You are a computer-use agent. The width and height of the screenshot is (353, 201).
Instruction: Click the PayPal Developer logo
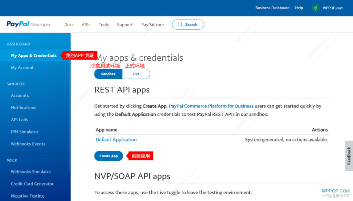click(29, 24)
